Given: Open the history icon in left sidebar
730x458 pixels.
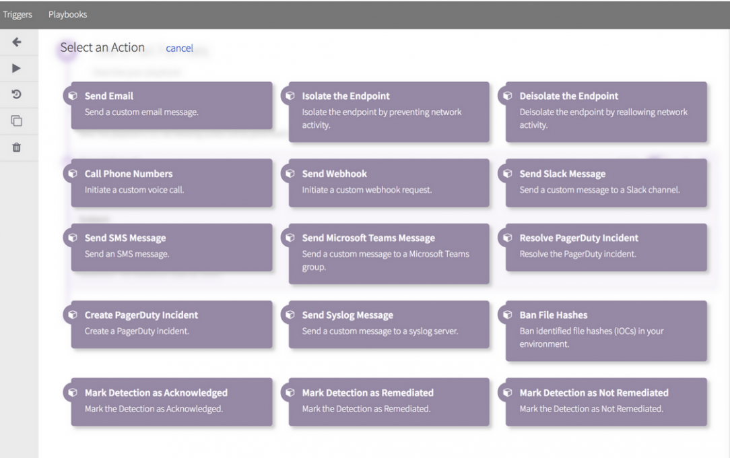Looking at the screenshot, I should tap(17, 95).
